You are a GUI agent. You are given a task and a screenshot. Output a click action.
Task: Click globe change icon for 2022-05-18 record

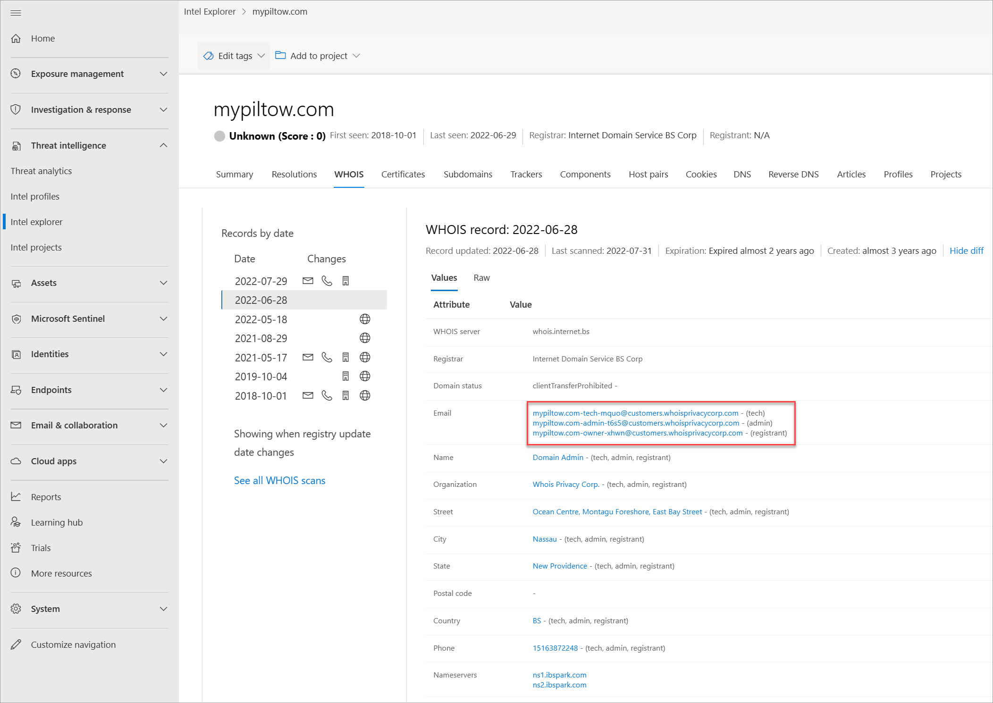(365, 319)
